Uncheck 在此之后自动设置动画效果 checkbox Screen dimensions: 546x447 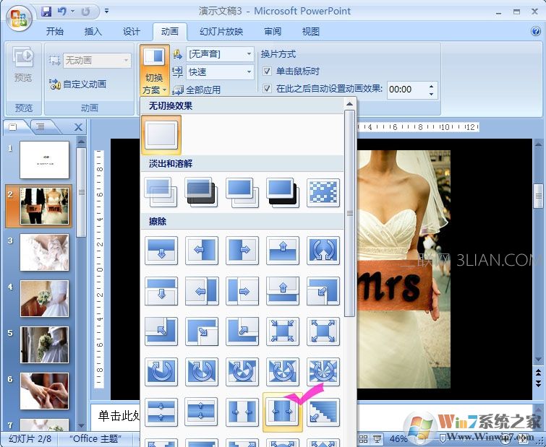click(267, 89)
